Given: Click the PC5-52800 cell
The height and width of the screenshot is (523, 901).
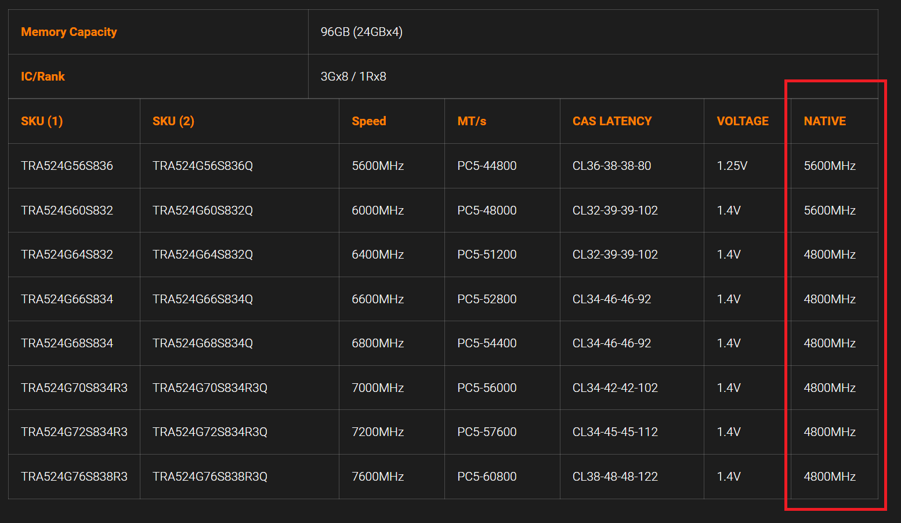Looking at the screenshot, I should (487, 299).
